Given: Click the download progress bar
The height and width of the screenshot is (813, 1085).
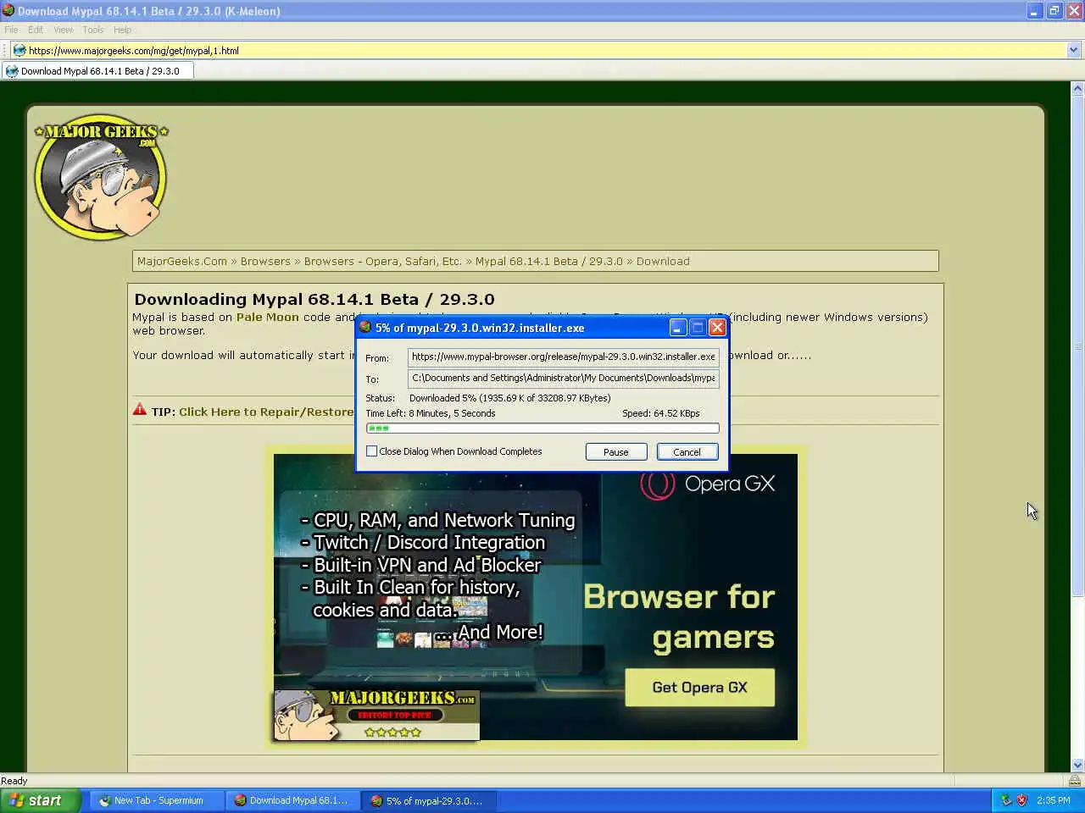Looking at the screenshot, I should click(542, 429).
